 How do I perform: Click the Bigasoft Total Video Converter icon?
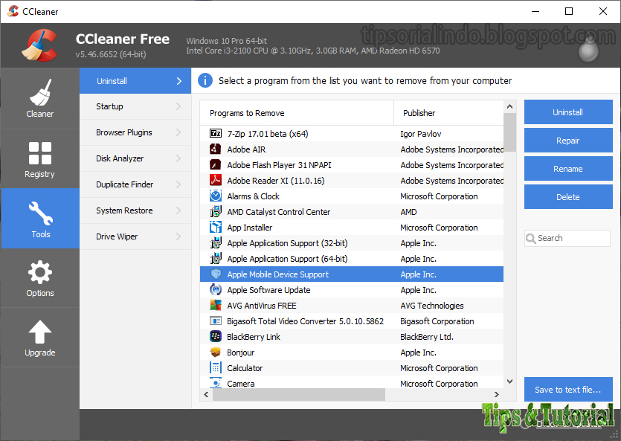coord(216,321)
